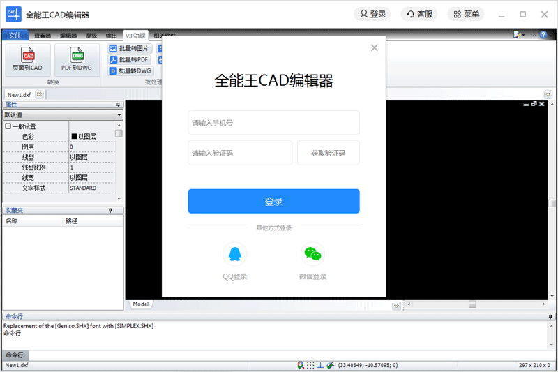
Task: Select the 批量转图片 batch tool
Action: tap(130, 48)
